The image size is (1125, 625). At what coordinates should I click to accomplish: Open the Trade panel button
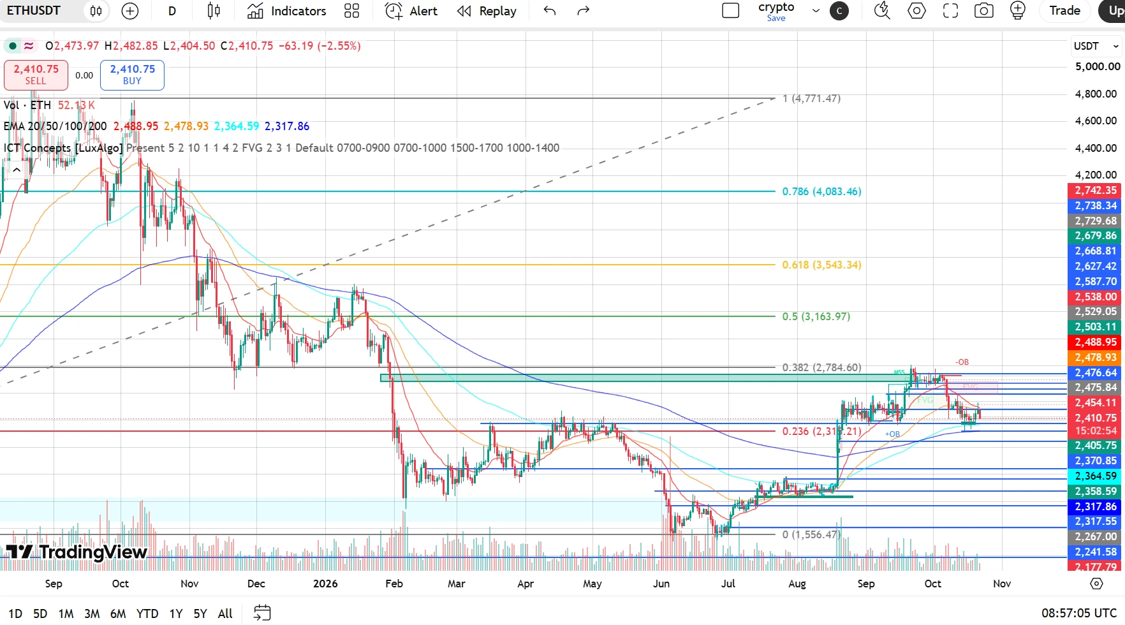point(1064,11)
